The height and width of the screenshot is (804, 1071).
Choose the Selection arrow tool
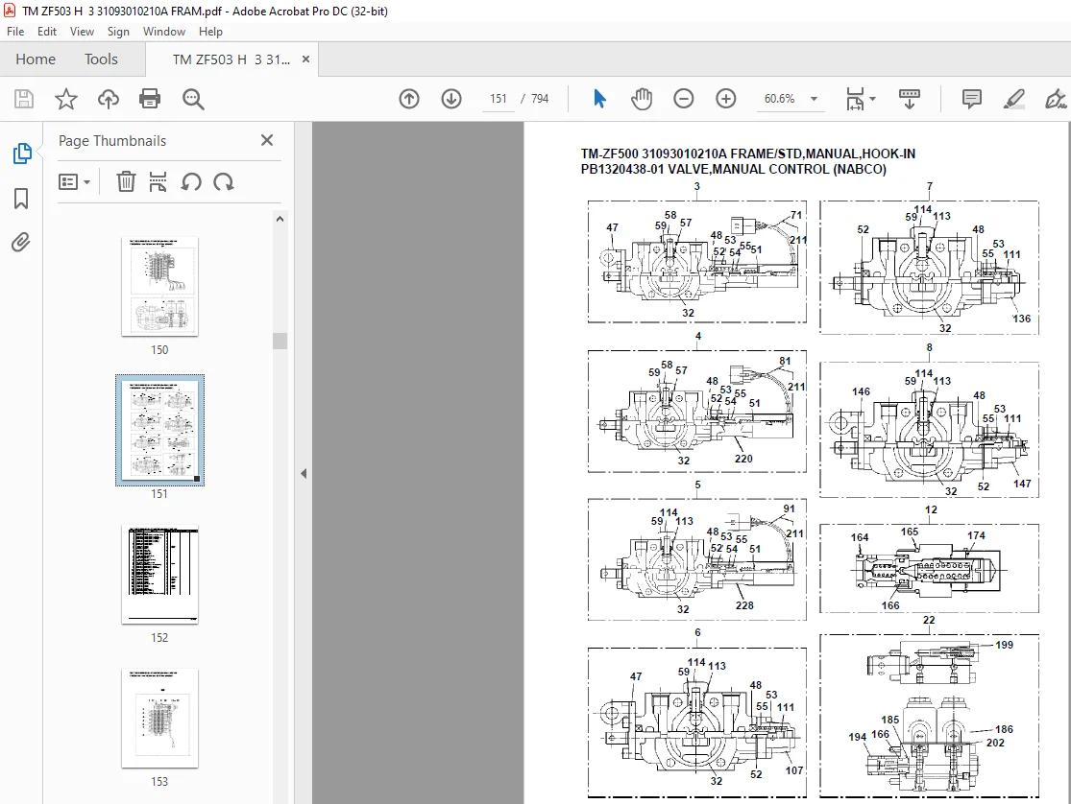(599, 99)
